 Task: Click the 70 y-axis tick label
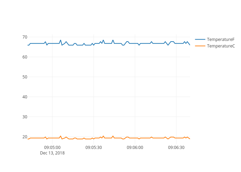coord(25,37)
